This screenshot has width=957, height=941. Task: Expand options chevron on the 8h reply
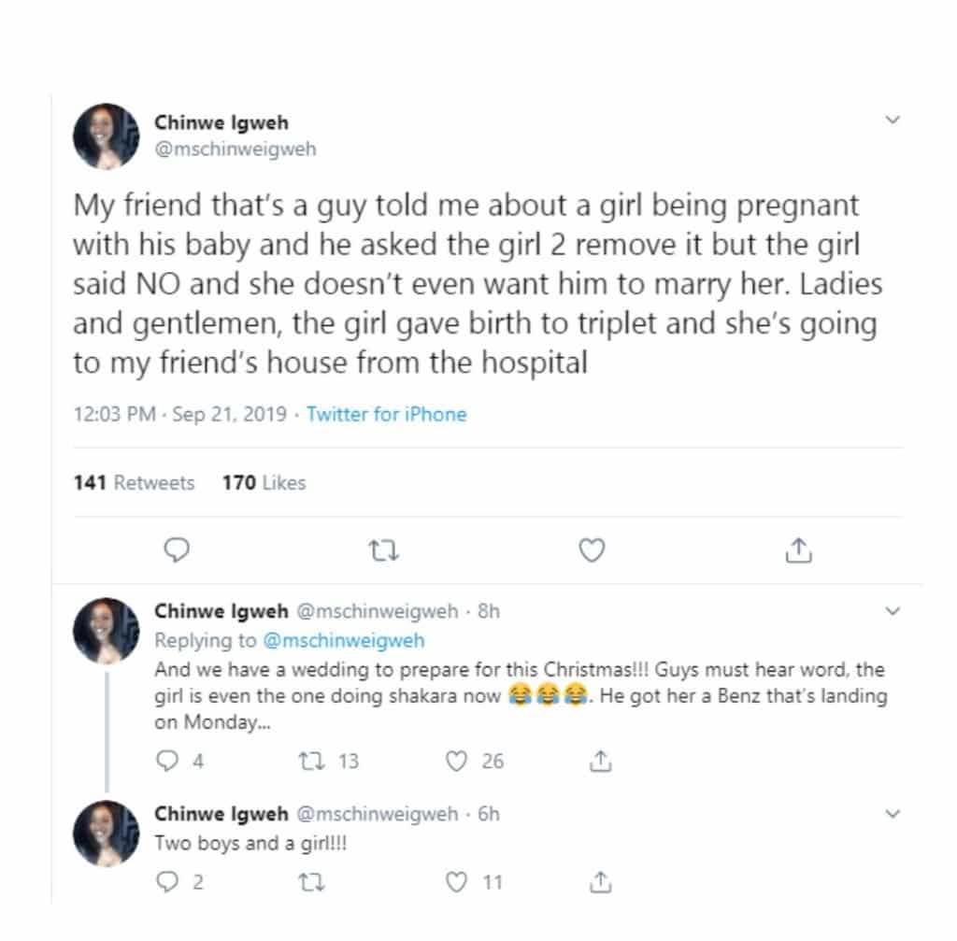click(x=892, y=611)
